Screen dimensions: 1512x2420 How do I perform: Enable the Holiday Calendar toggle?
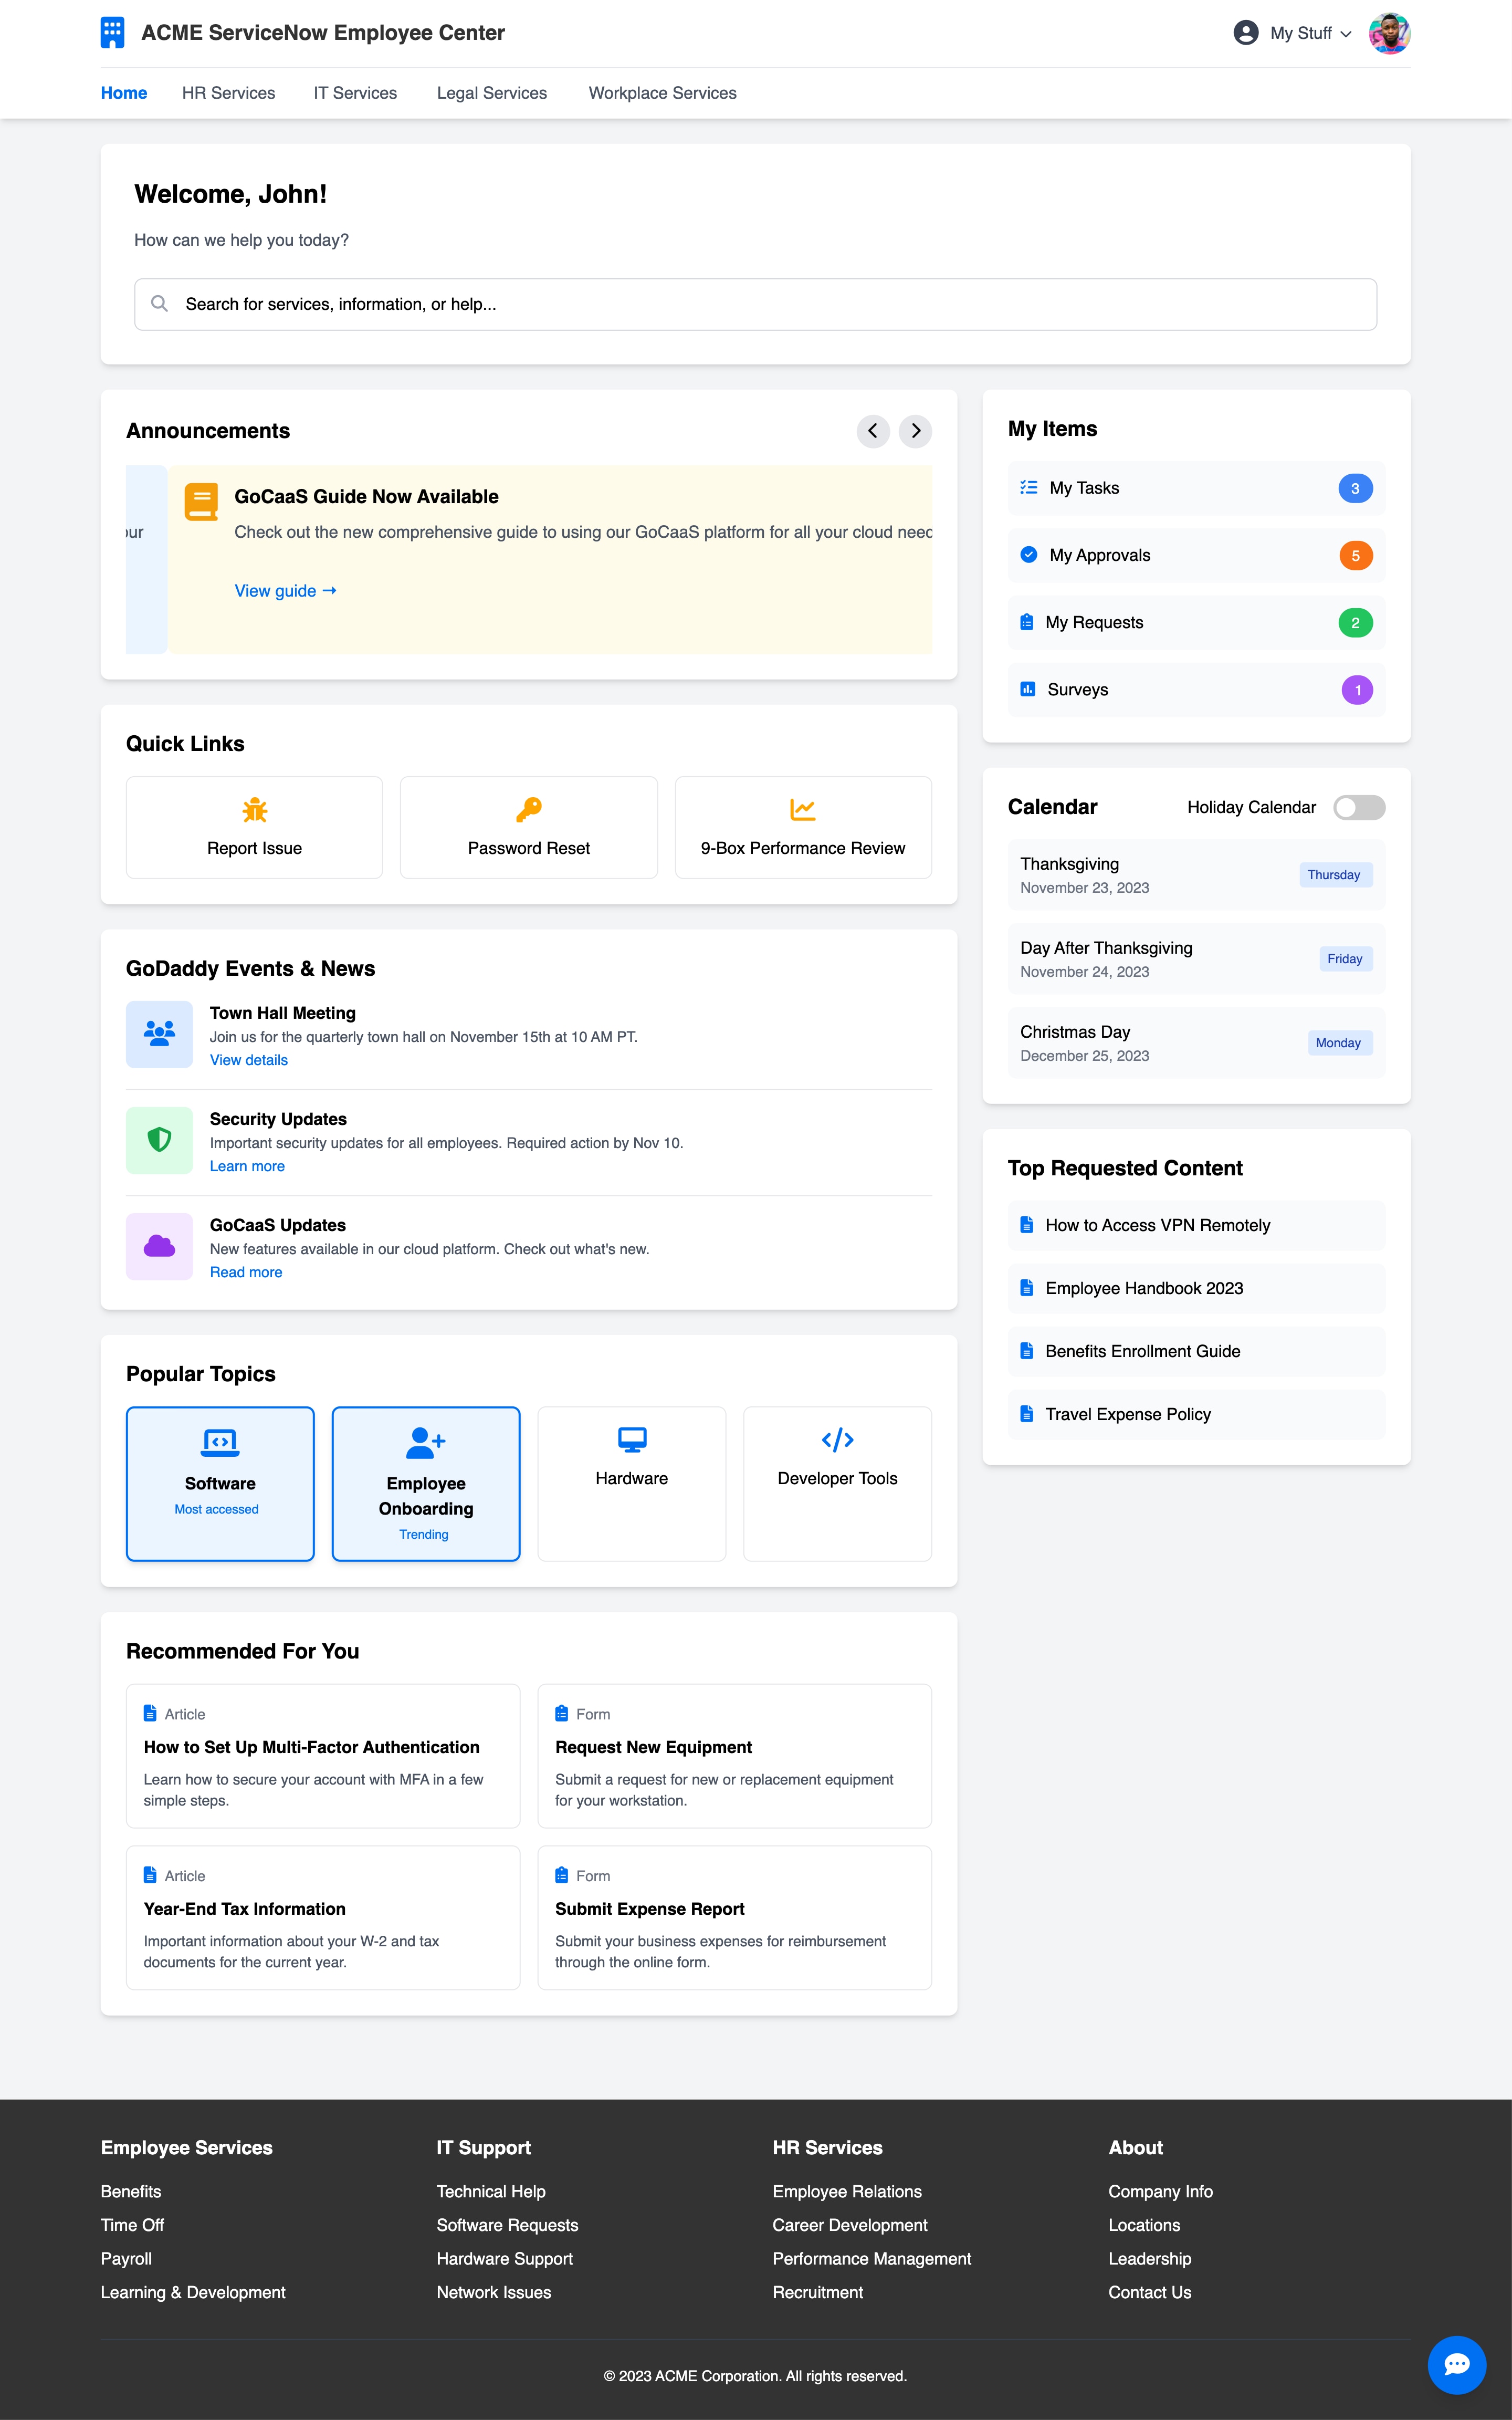(x=1359, y=807)
